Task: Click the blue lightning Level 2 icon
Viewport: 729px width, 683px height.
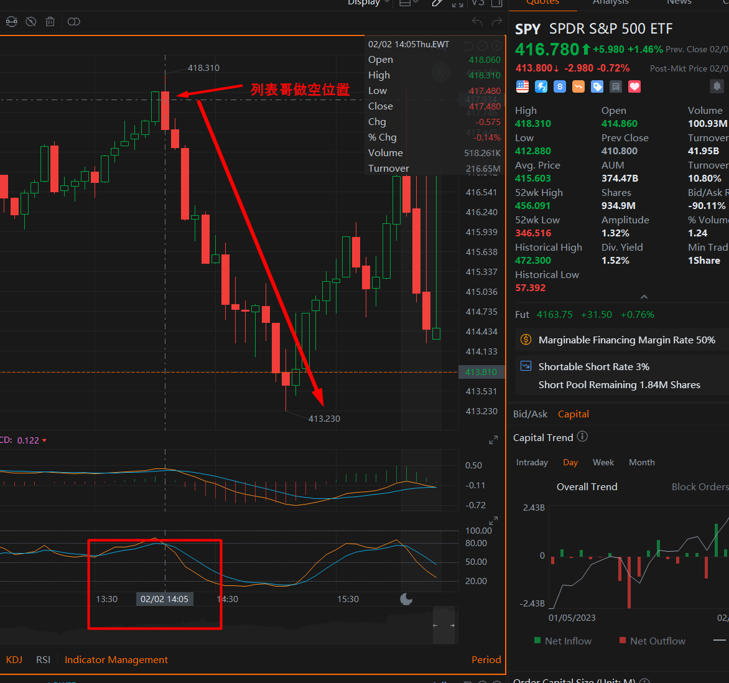Action: coord(541,86)
